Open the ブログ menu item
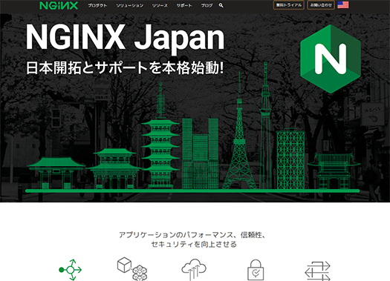The image size is (390, 281). [207, 5]
